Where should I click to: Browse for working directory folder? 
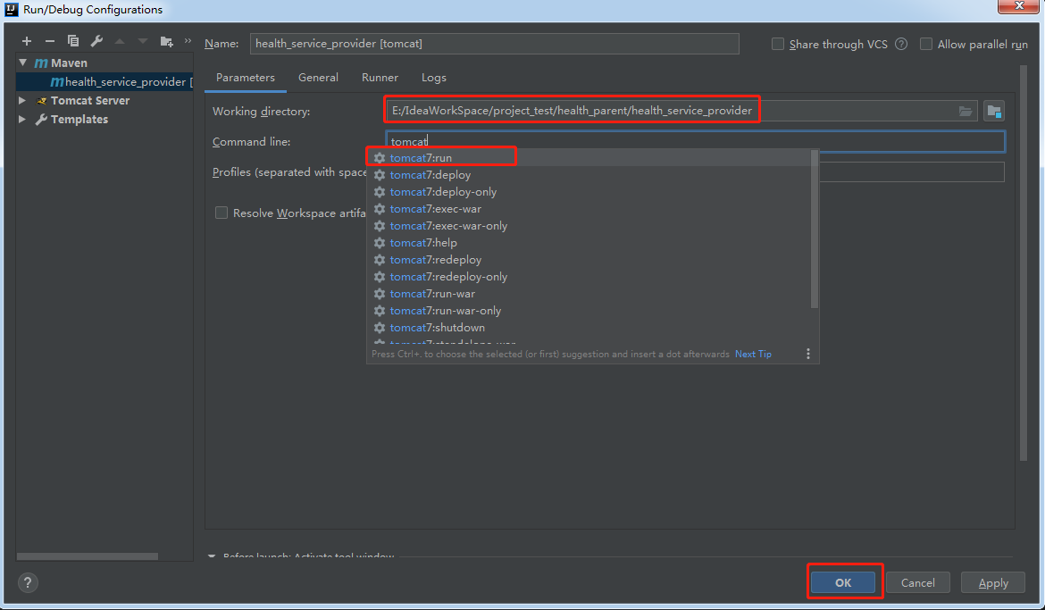965,111
